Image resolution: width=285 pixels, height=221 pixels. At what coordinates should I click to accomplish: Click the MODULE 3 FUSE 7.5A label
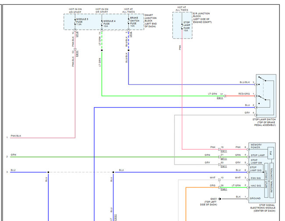coord(82,21)
